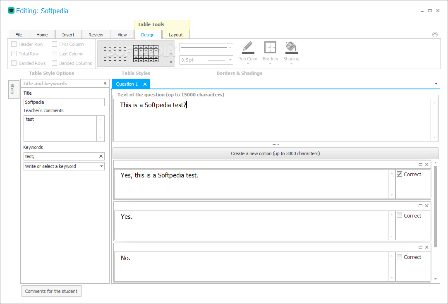Toggle the Banded Columns checkbox
This screenshot has height=304, width=448.
click(54, 63)
